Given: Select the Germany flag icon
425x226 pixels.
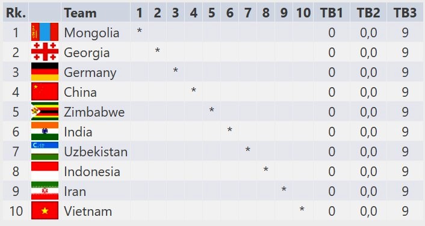Looking at the screenshot, I should click(x=45, y=72).
